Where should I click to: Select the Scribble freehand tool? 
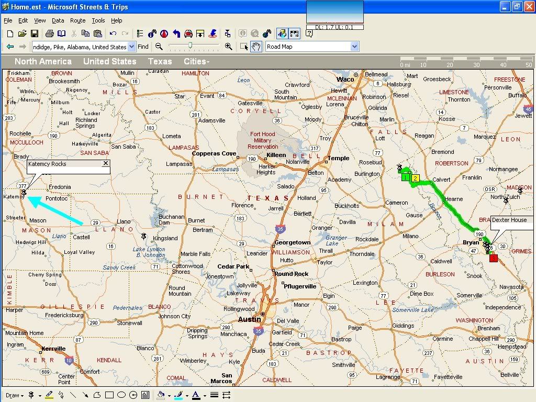(x=61, y=395)
